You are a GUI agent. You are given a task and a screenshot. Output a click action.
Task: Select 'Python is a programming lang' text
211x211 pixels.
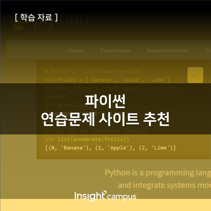pyautogui.click(x=158, y=173)
